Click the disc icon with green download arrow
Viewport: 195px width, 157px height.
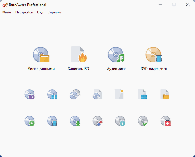(75, 121)
